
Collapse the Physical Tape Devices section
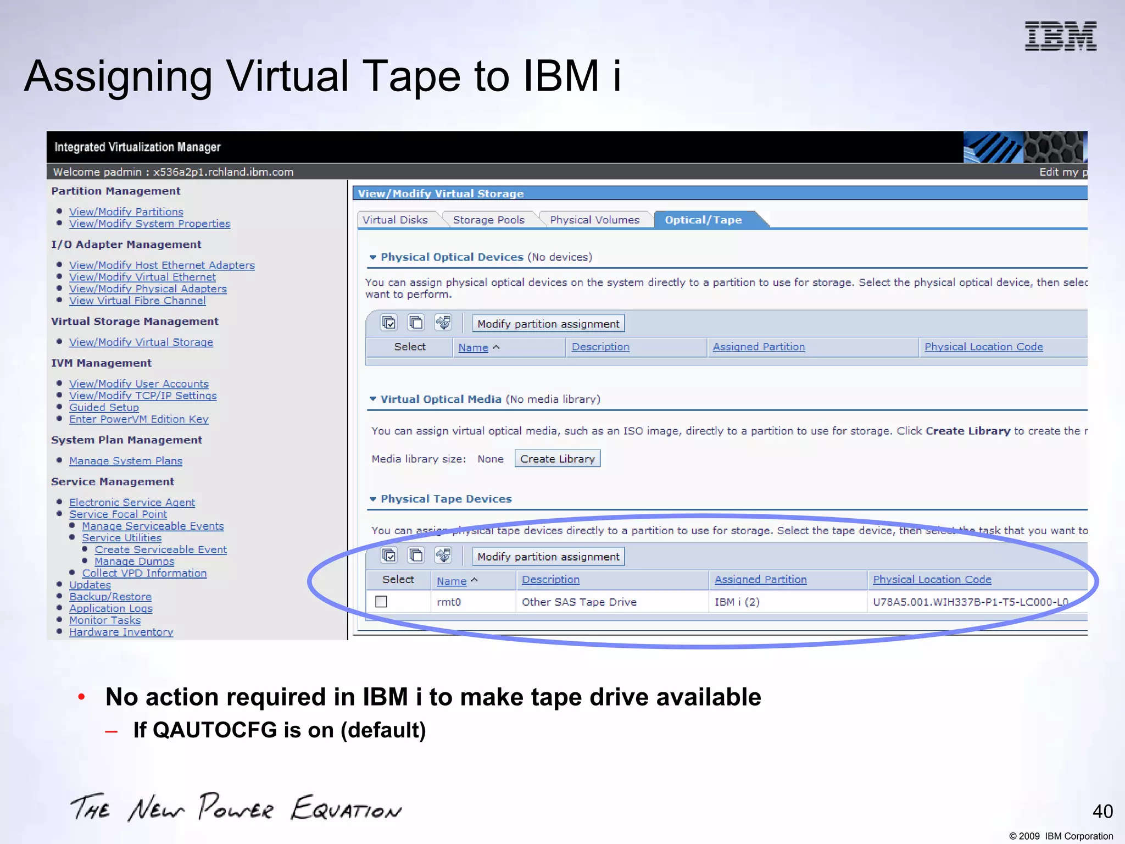point(373,499)
